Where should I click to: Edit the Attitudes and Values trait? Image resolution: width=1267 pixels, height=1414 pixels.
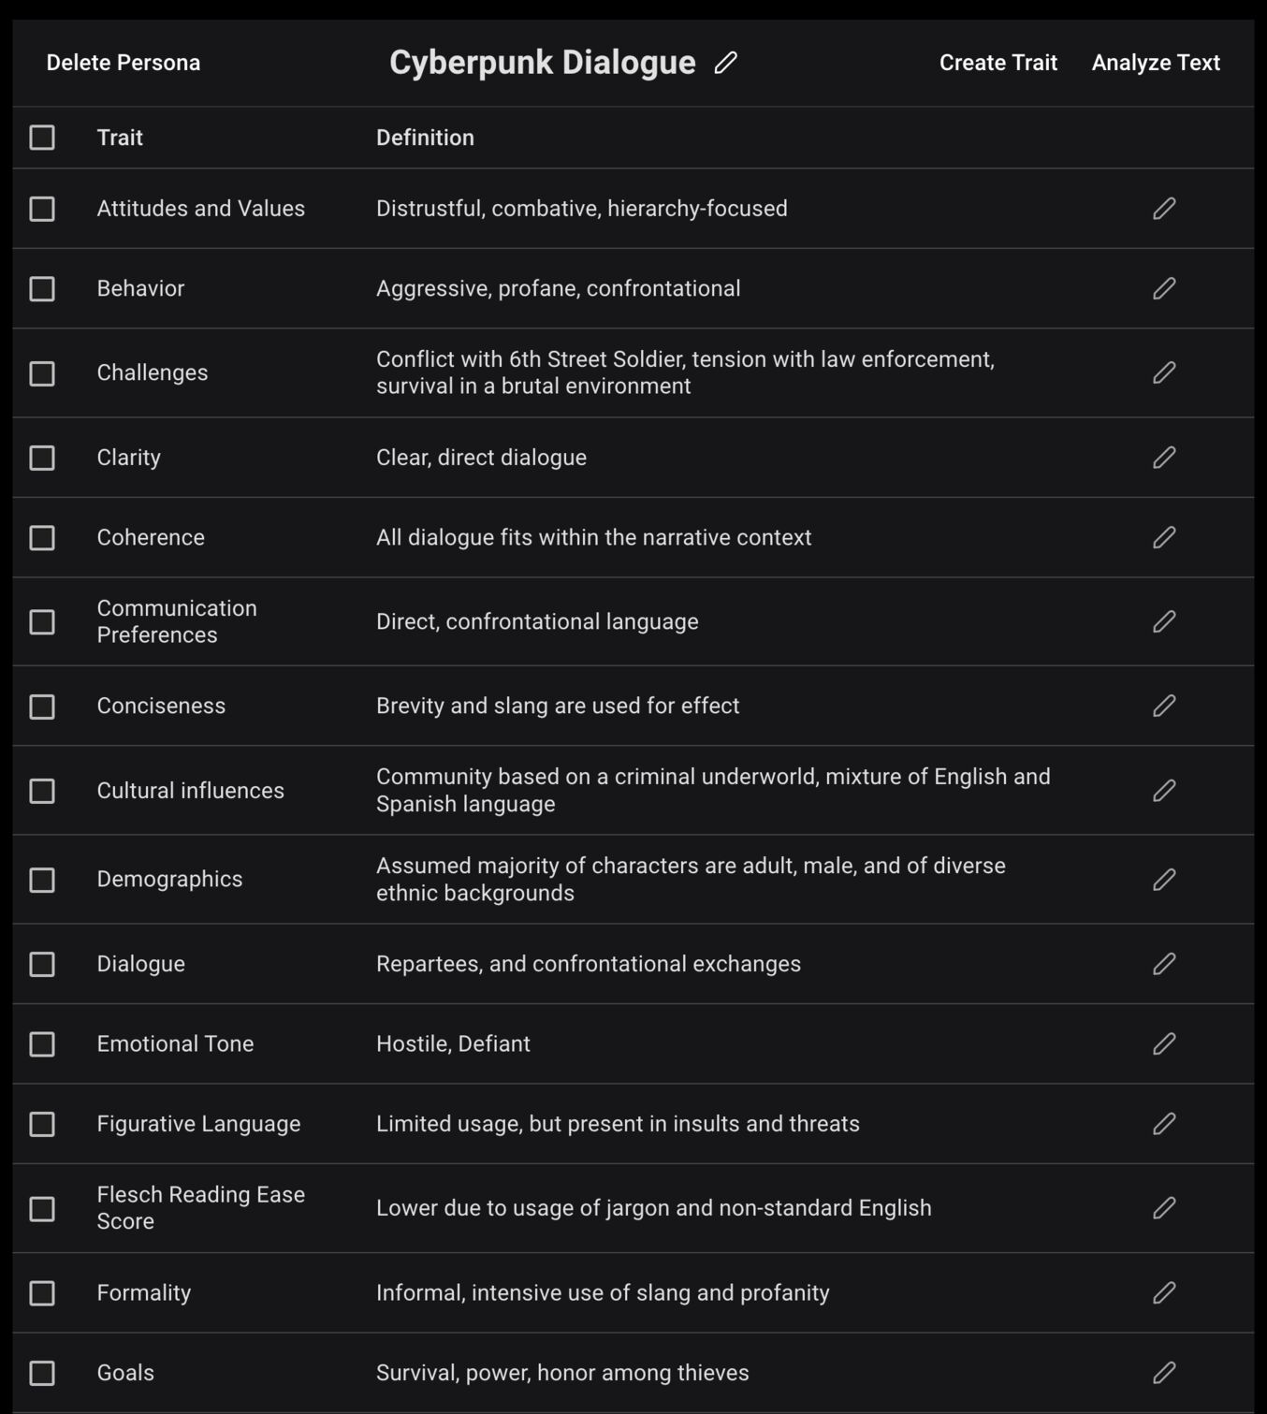tap(1163, 209)
